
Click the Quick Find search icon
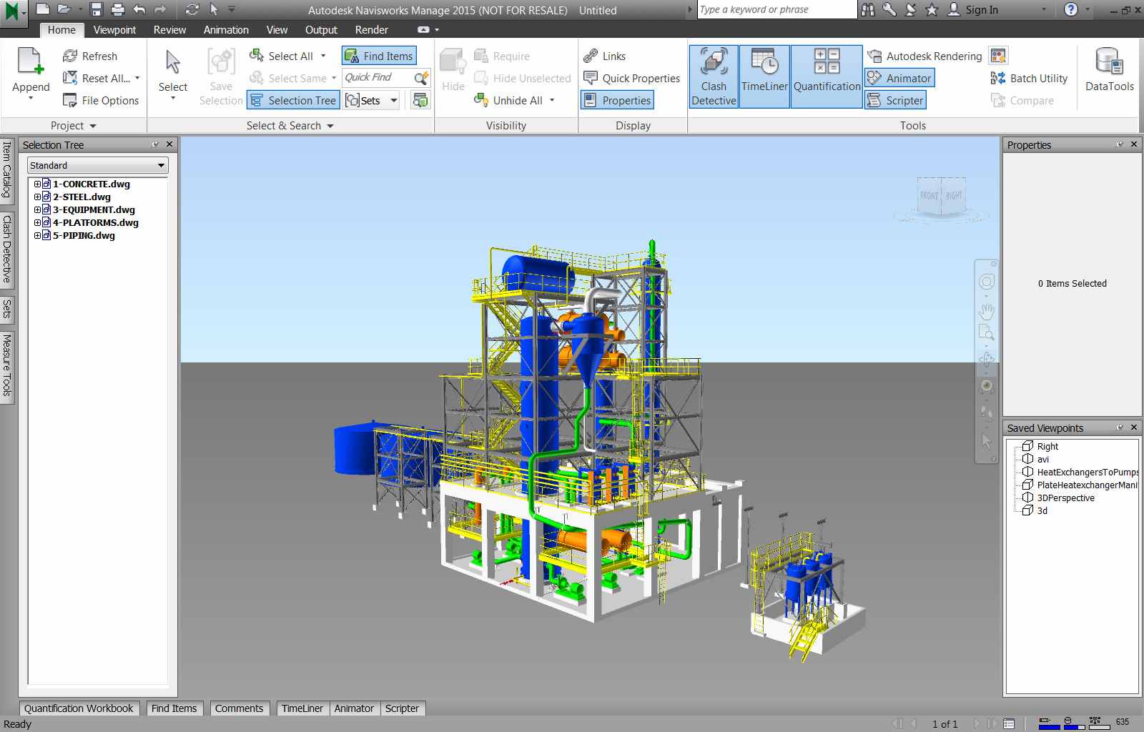tap(421, 78)
